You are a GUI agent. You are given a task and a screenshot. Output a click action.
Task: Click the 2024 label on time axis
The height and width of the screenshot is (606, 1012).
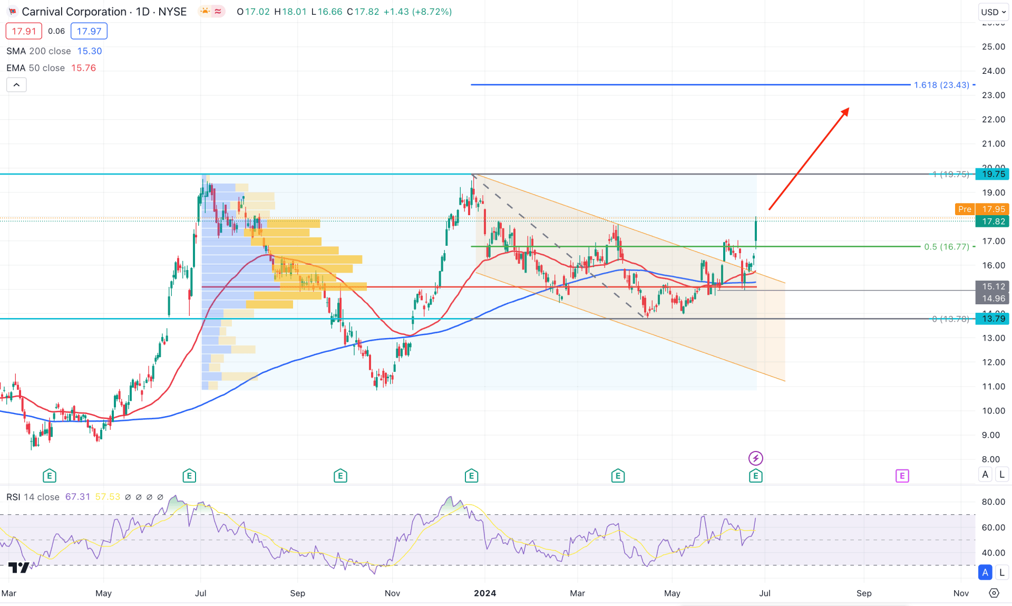point(485,593)
